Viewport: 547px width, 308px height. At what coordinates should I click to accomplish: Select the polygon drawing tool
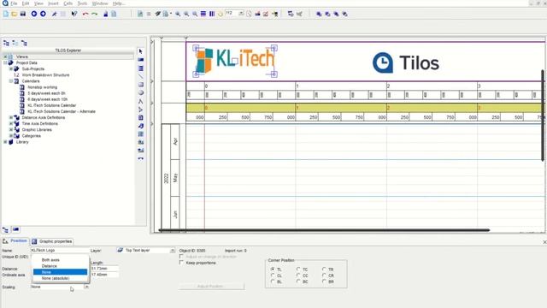point(140,110)
